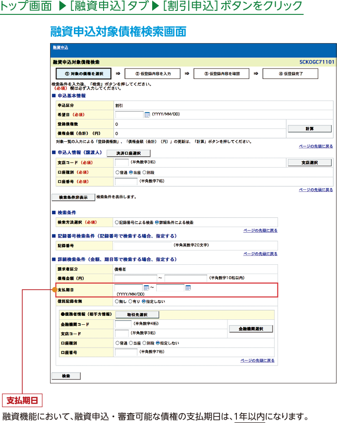This screenshot has height=423, width=337.
Task: Focus the 支払期日 end date field
Action: [x=170, y=288]
